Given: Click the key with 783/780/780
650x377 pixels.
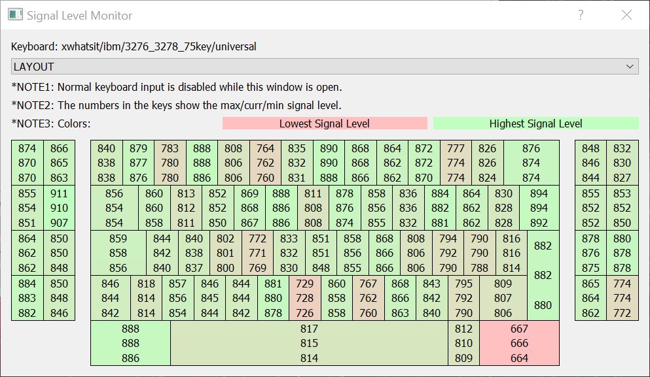Looking at the screenshot, I should click(x=170, y=161).
